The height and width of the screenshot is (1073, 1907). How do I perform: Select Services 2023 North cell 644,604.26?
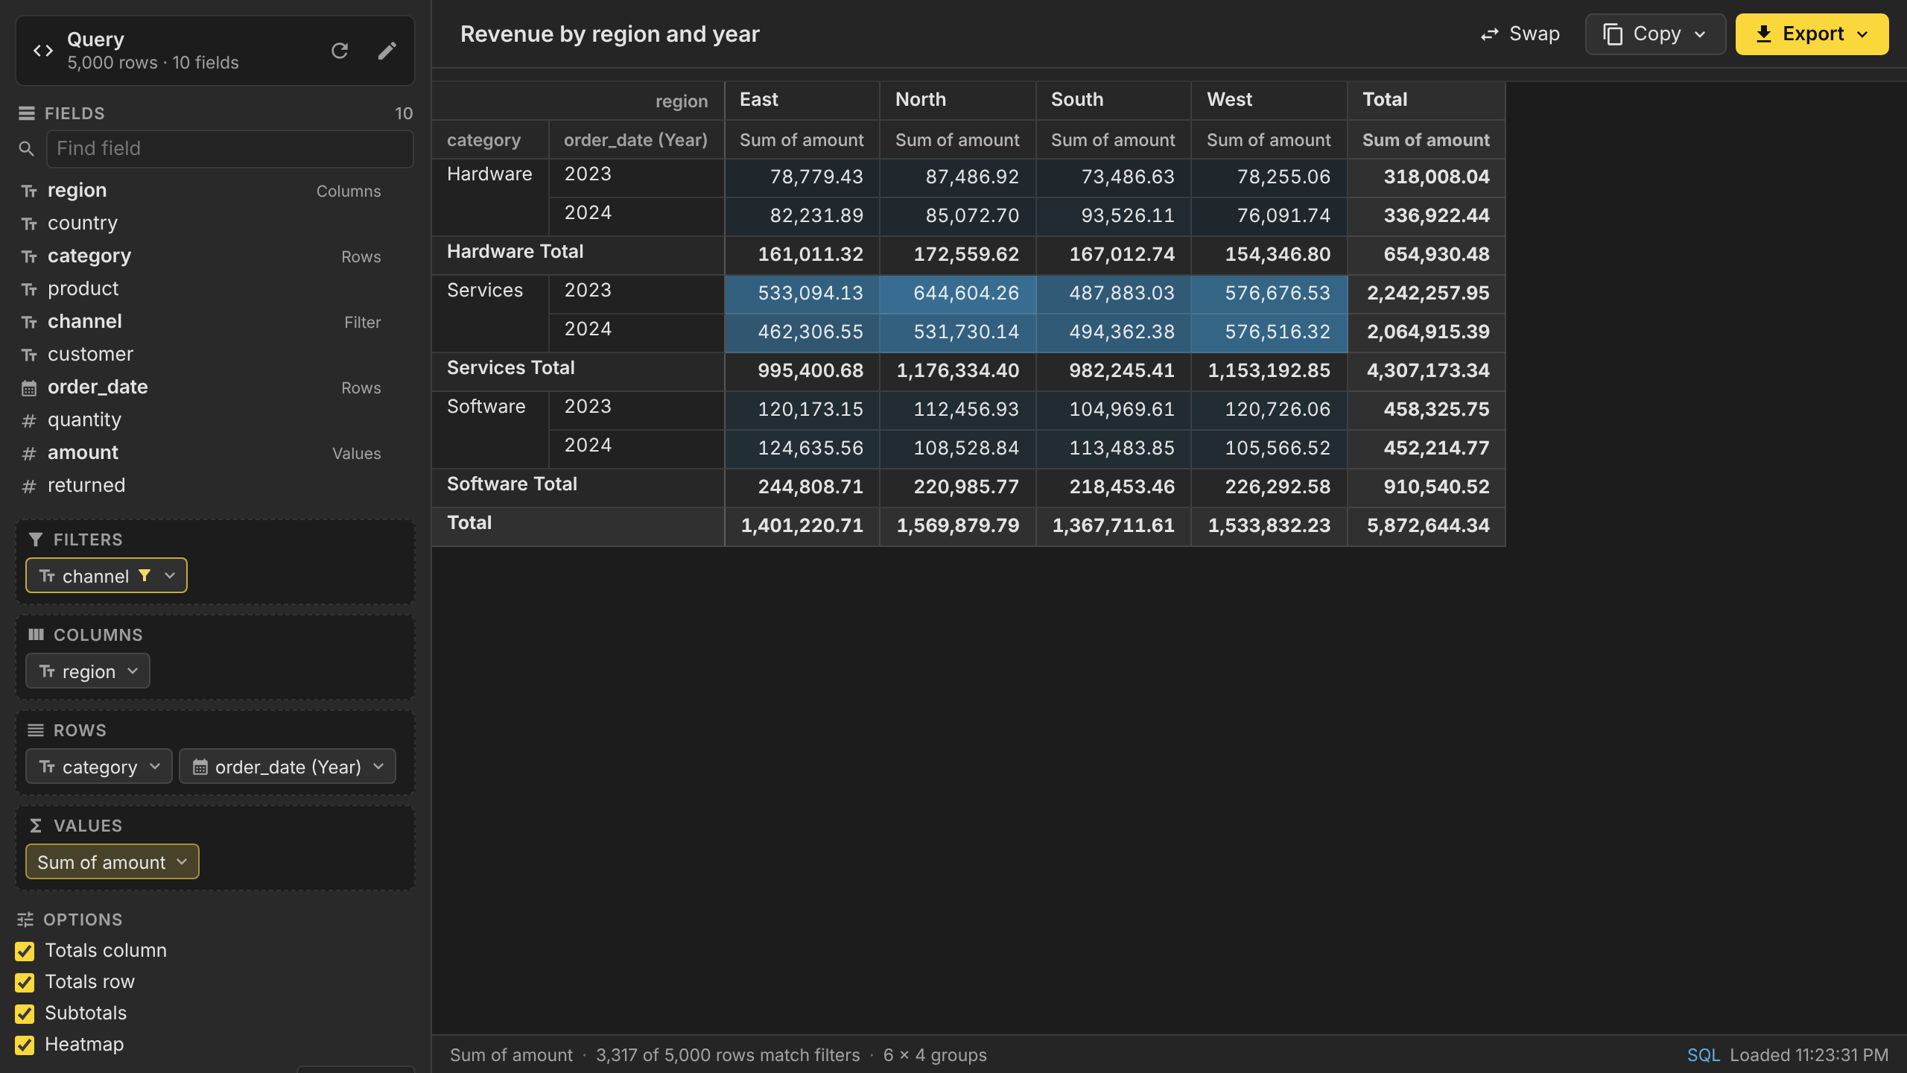(958, 294)
